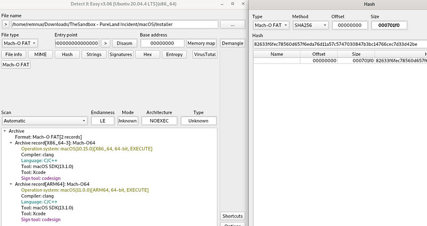The height and width of the screenshot is (226, 427).
Task: Select 'Tool: Xcode' under ARM64 record
Action: [33, 214]
